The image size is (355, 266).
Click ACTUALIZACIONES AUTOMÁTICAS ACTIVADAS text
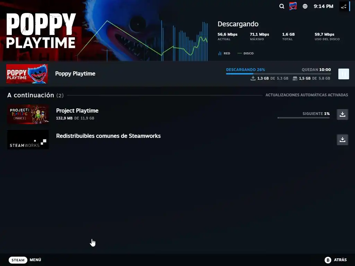click(x=306, y=95)
